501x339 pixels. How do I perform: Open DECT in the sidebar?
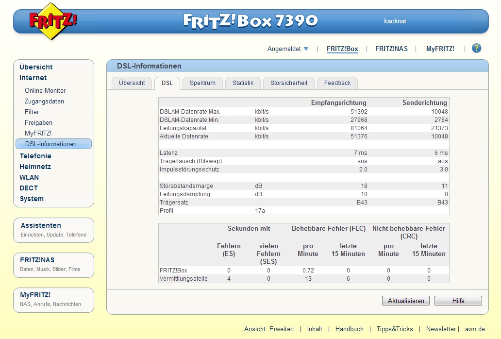(x=29, y=188)
